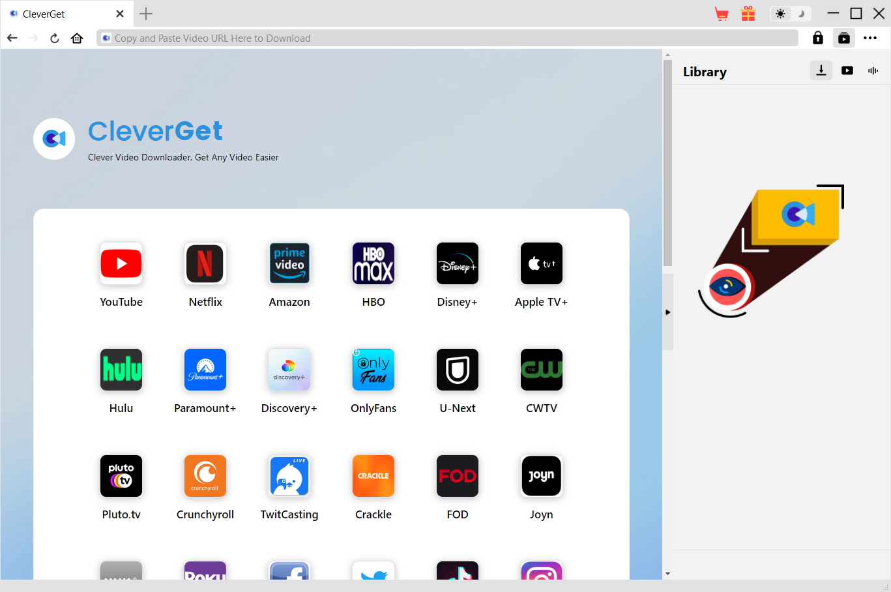891x592 pixels.
Task: Open the three-dot more options menu
Action: point(870,37)
